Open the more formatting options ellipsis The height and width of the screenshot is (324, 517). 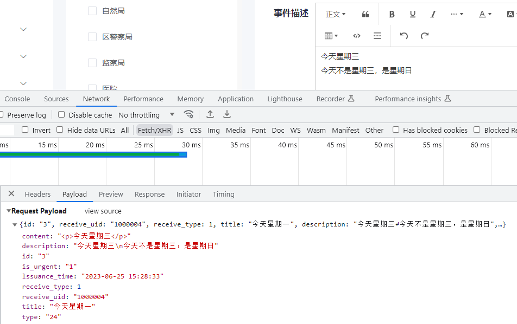click(x=457, y=14)
